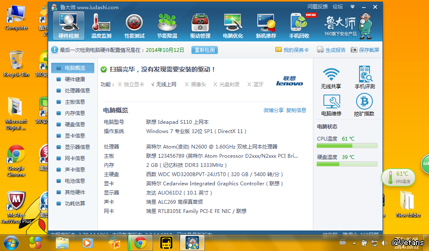Switch to 显卡信息 in the sidebar
This screenshot has width=429, height=251.
click(75, 136)
